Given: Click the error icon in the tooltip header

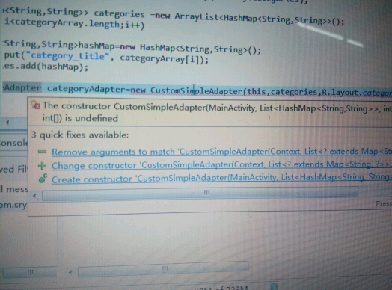Looking at the screenshot, I should pos(36,105).
